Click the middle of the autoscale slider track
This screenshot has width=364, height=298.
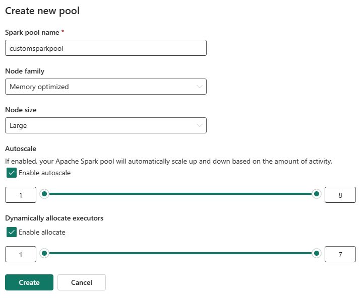pos(180,194)
